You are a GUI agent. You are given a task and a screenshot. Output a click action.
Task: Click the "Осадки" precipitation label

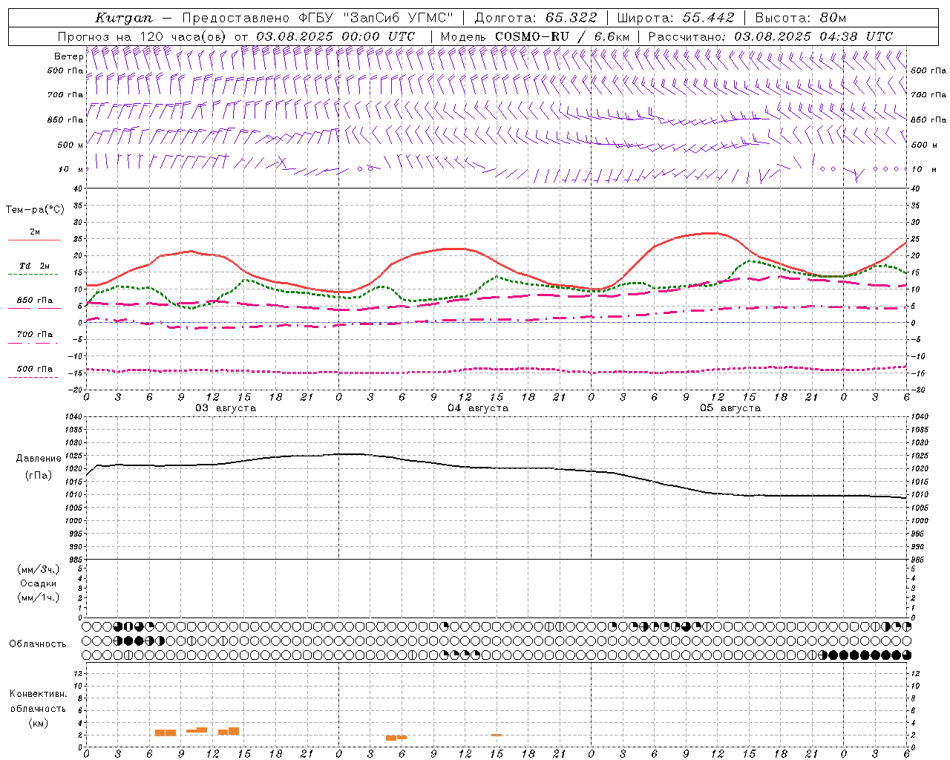coord(39,583)
